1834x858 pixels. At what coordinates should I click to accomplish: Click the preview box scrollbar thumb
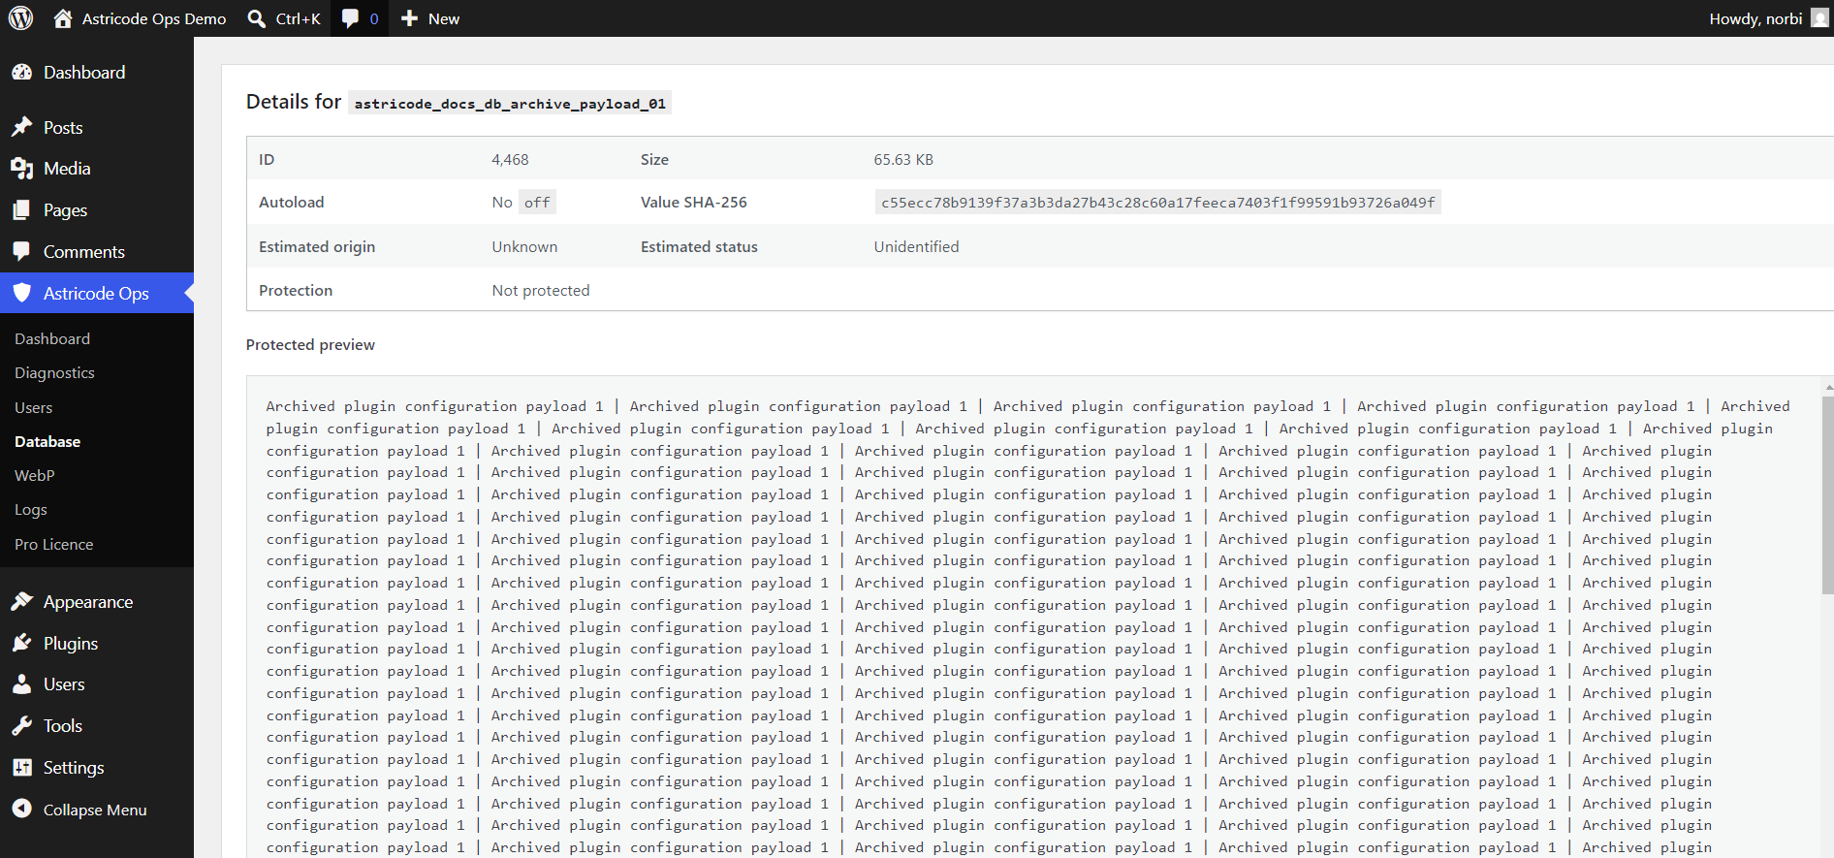pos(1827,494)
